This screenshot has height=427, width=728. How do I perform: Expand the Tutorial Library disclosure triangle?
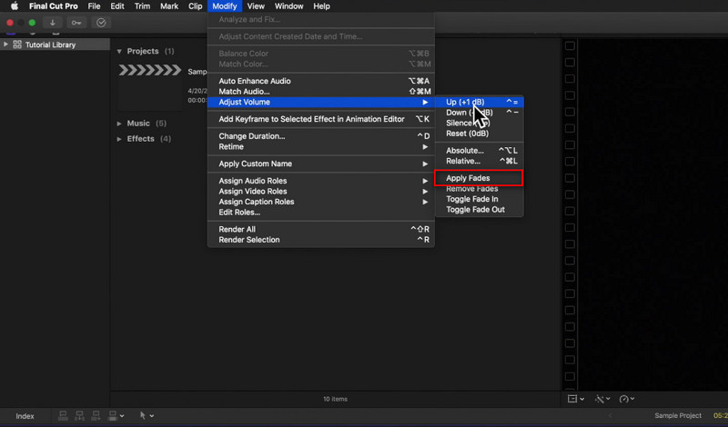[x=5, y=45]
